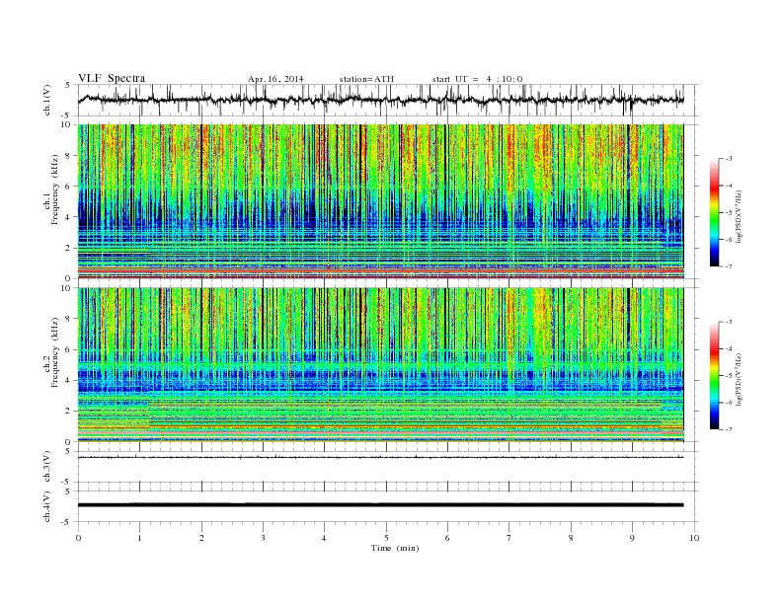782x604 pixels.
Task: Click the '4' tick on the Time axis
Action: 324,538
